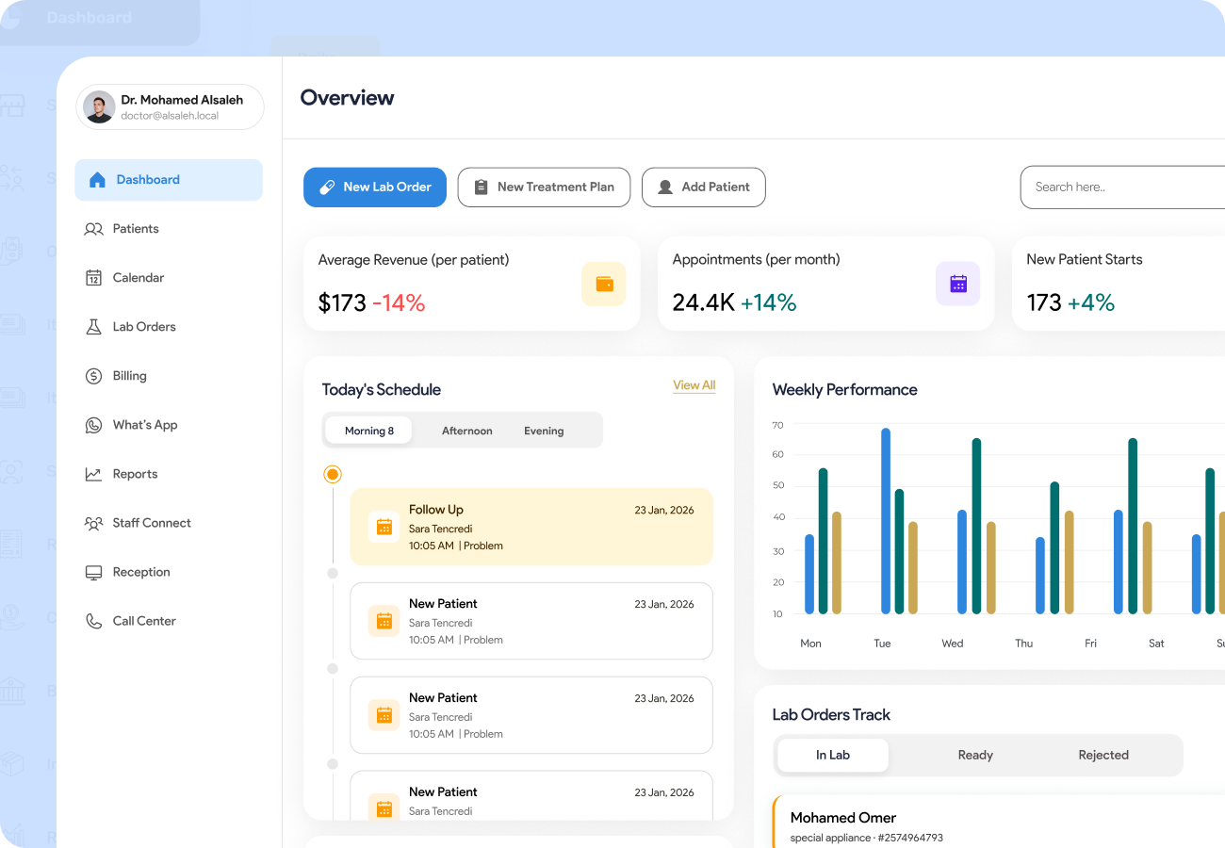Click the Average Revenue $173 value
The image size is (1225, 848).
click(342, 302)
